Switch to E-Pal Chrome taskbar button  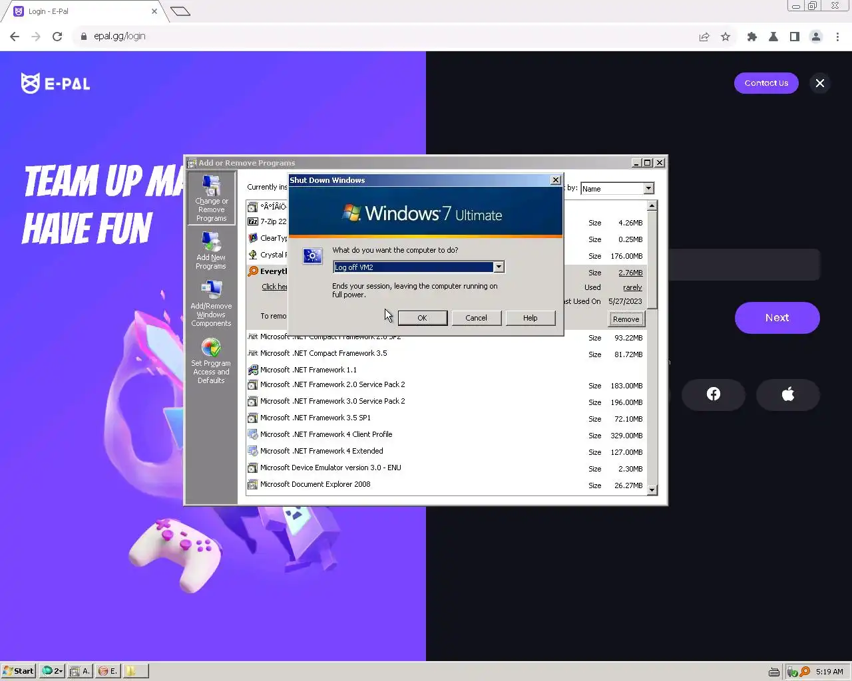(108, 671)
